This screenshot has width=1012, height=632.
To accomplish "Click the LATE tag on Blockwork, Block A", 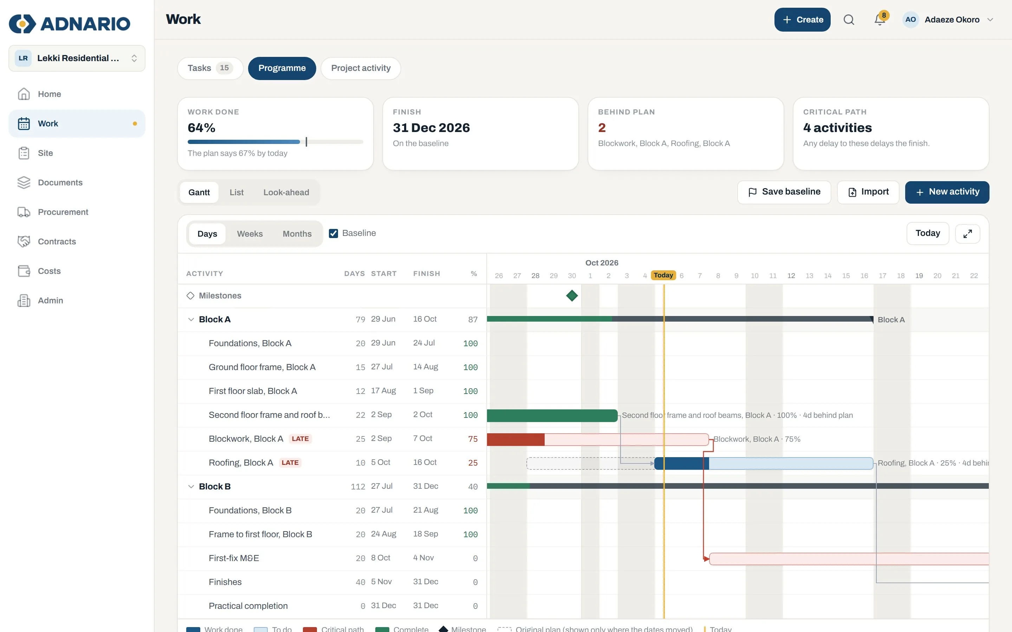I will pos(300,439).
